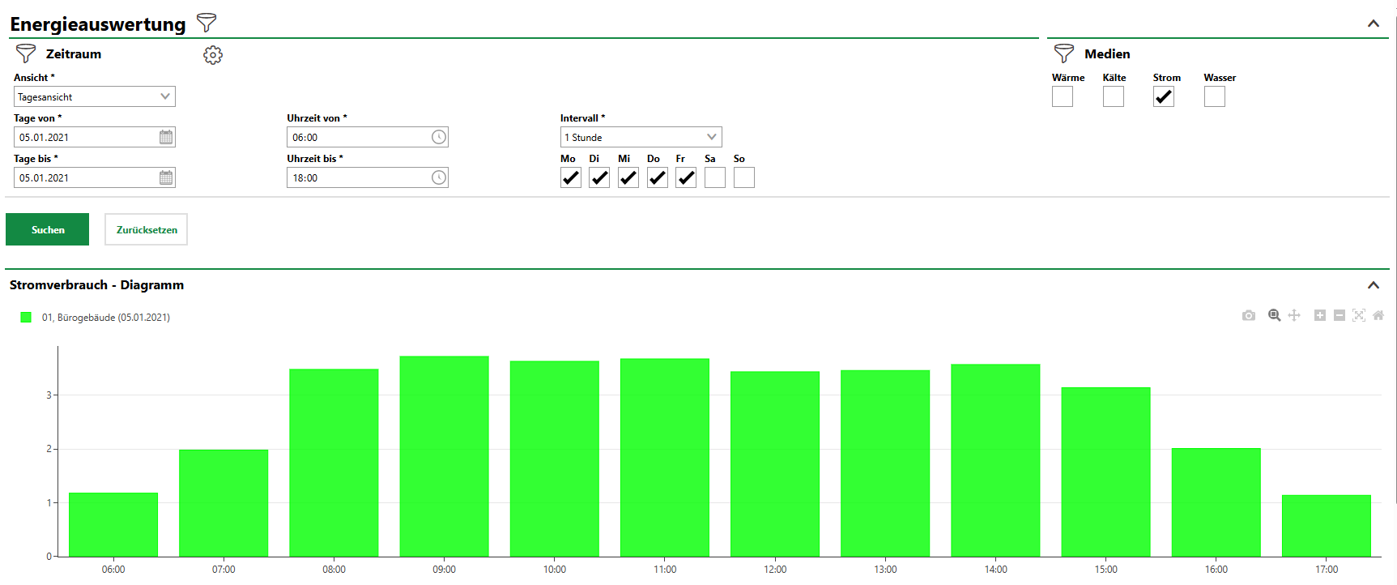This screenshot has width=1397, height=585.
Task: Zoom in the chart with plus icon
Action: click(1320, 315)
